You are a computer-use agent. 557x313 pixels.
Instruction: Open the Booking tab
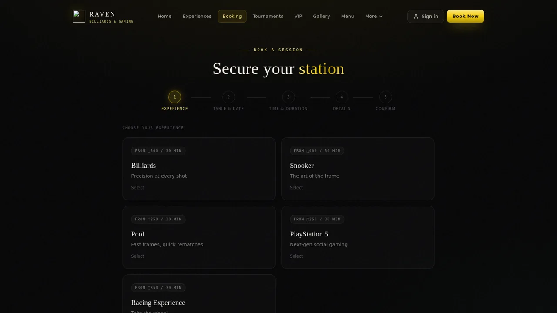tap(232, 16)
